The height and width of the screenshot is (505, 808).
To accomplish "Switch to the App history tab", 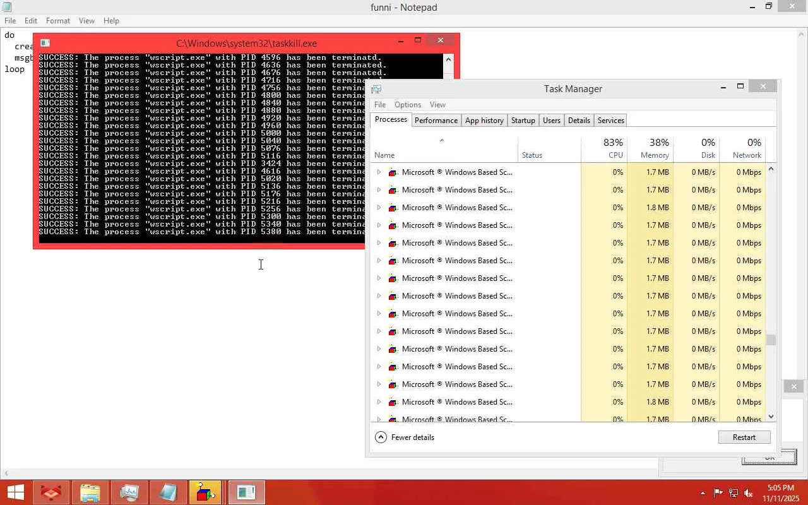I will [484, 121].
